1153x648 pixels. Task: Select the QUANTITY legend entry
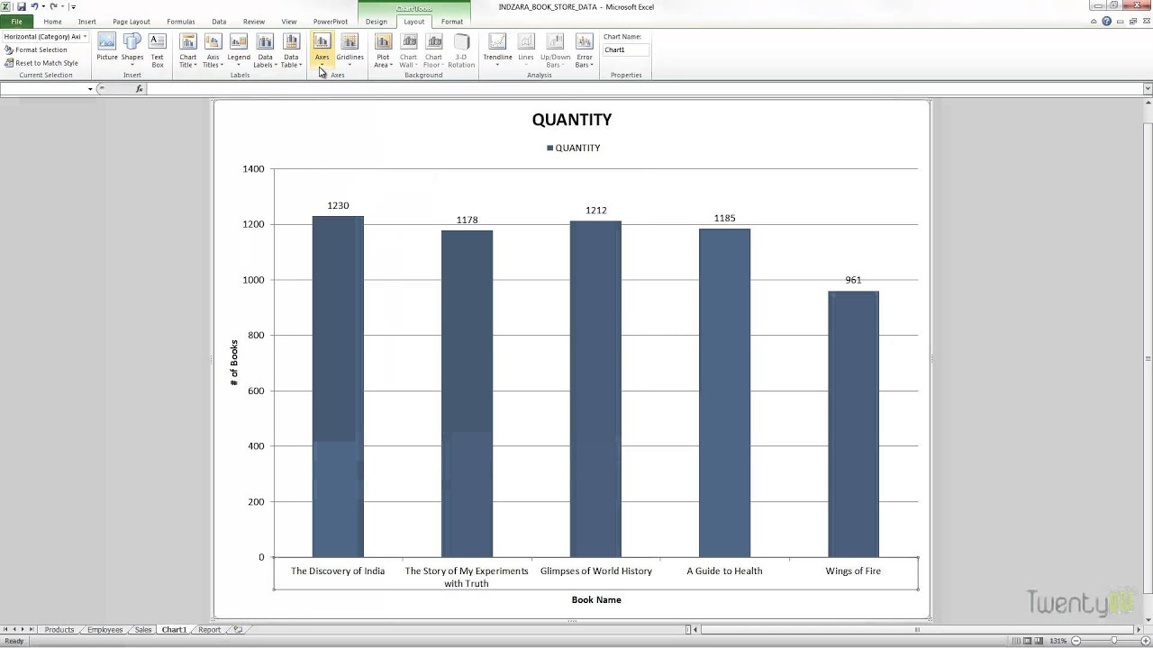click(573, 148)
